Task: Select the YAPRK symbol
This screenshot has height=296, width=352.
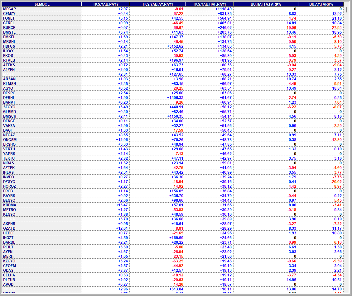Action: click(9, 154)
